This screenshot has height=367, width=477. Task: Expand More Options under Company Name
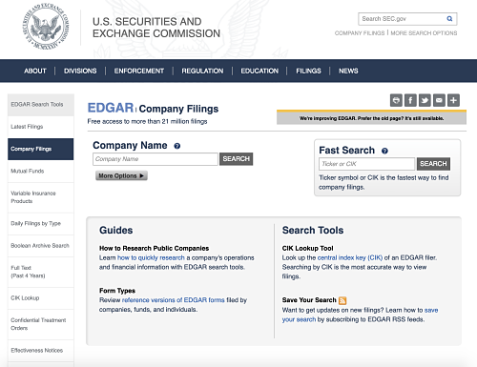coord(121,175)
